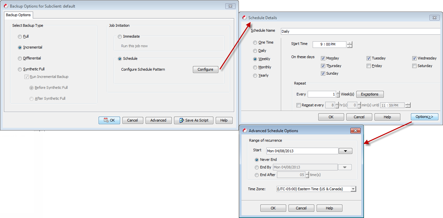
Task: Select the Monthly schedule pattern
Action: [x=255, y=67]
